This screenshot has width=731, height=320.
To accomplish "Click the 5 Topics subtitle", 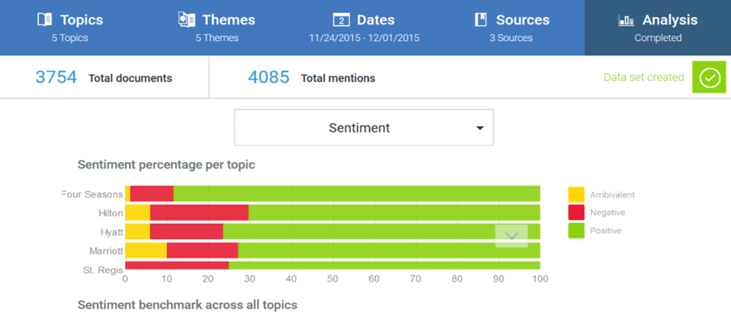I will 70,38.
